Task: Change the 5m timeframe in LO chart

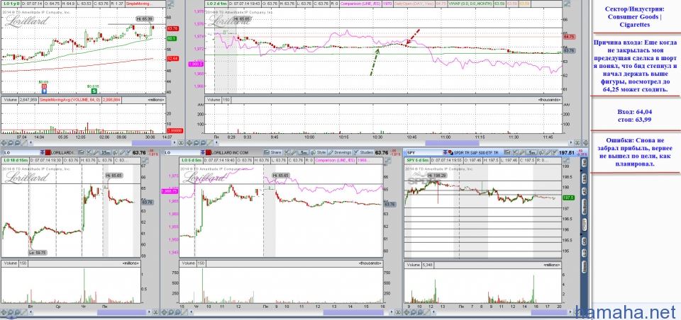Action: coord(302,152)
